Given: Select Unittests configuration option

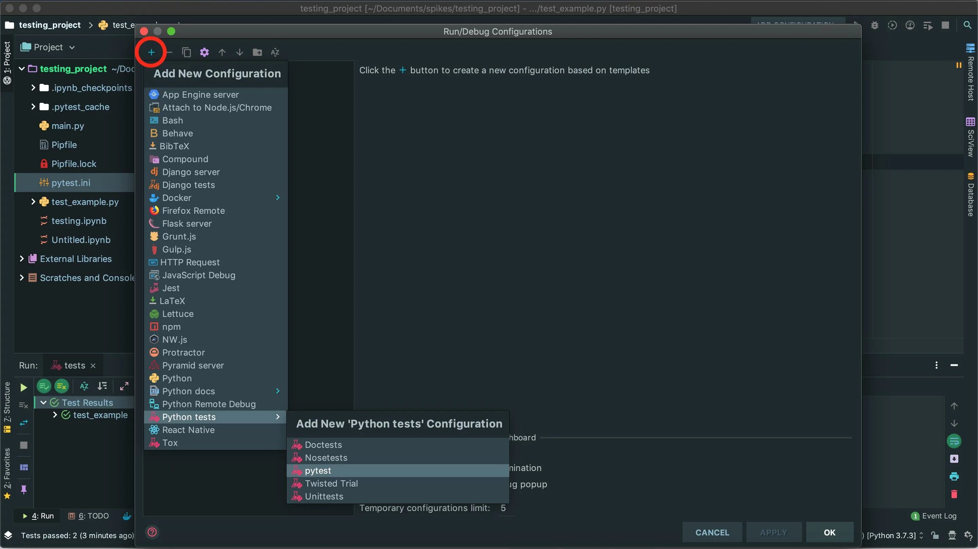Looking at the screenshot, I should pyautogui.click(x=323, y=496).
